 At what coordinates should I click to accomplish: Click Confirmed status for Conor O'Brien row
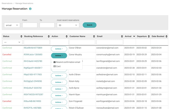pyautogui.click(x=7, y=48)
